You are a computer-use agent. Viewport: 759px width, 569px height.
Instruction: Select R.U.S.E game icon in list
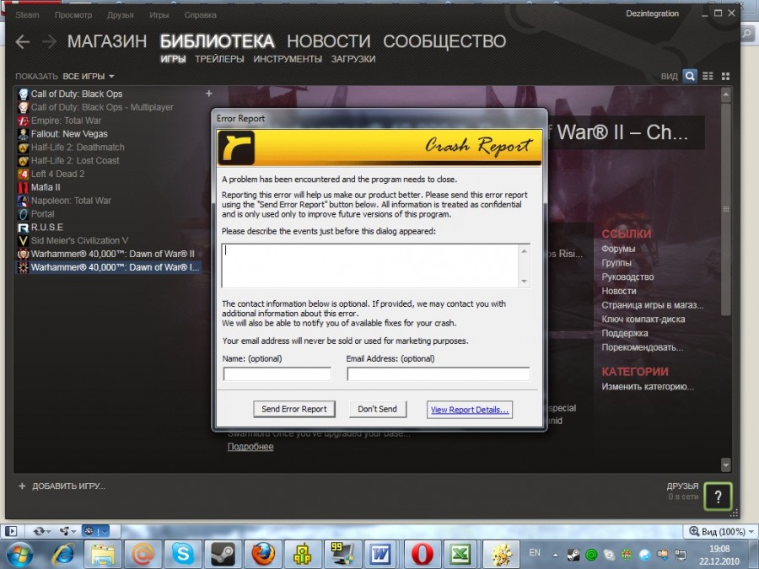click(23, 228)
